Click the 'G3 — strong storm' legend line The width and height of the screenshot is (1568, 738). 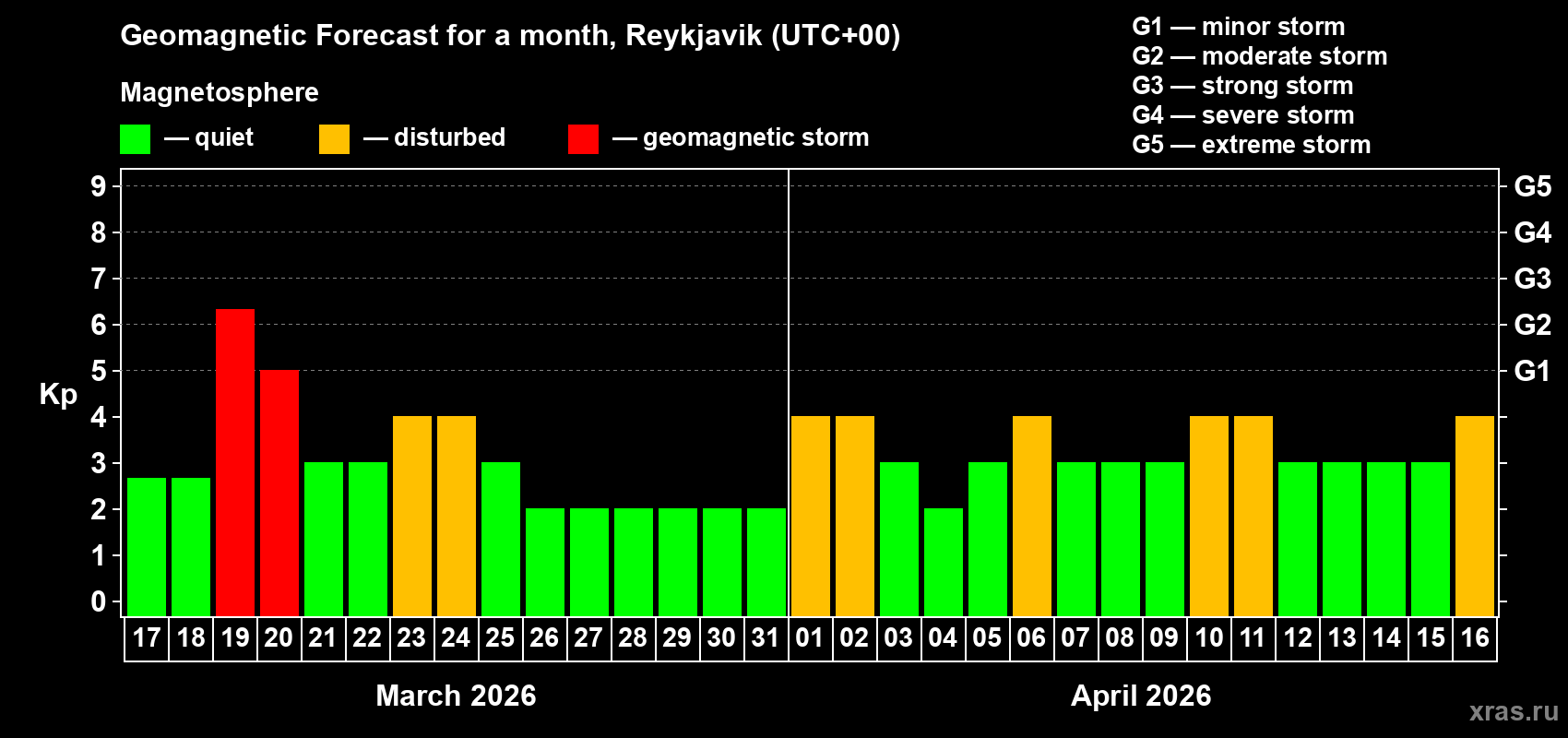click(x=1242, y=86)
